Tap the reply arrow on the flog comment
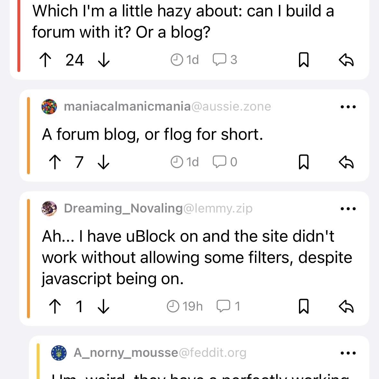Viewport: 379px width, 379px height. click(x=347, y=162)
